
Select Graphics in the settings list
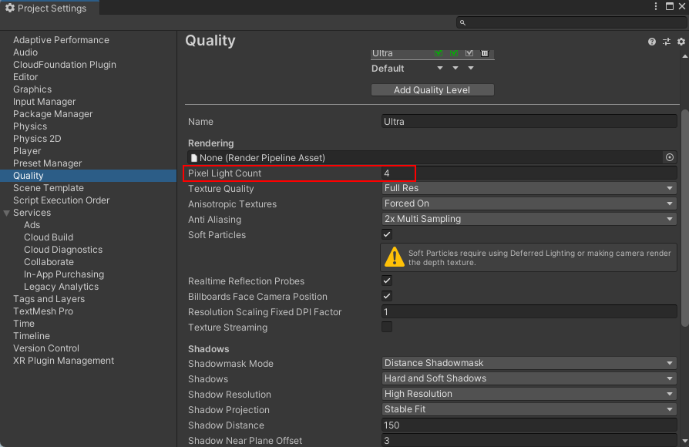(32, 89)
